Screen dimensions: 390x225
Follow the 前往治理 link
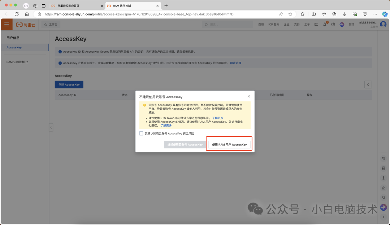coord(235,63)
